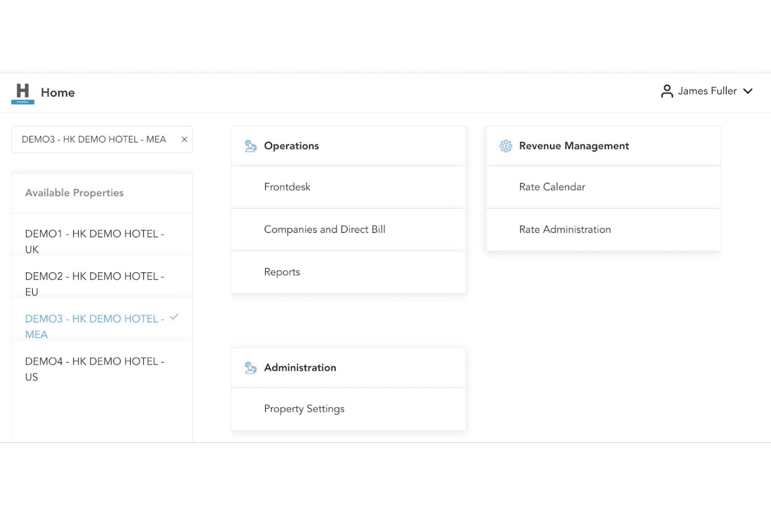The width and height of the screenshot is (771, 514).
Task: Open Property Settings
Action: 348,409
